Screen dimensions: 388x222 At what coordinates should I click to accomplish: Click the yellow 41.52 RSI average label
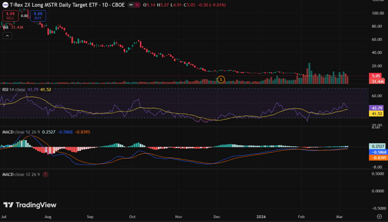pyautogui.click(x=377, y=113)
